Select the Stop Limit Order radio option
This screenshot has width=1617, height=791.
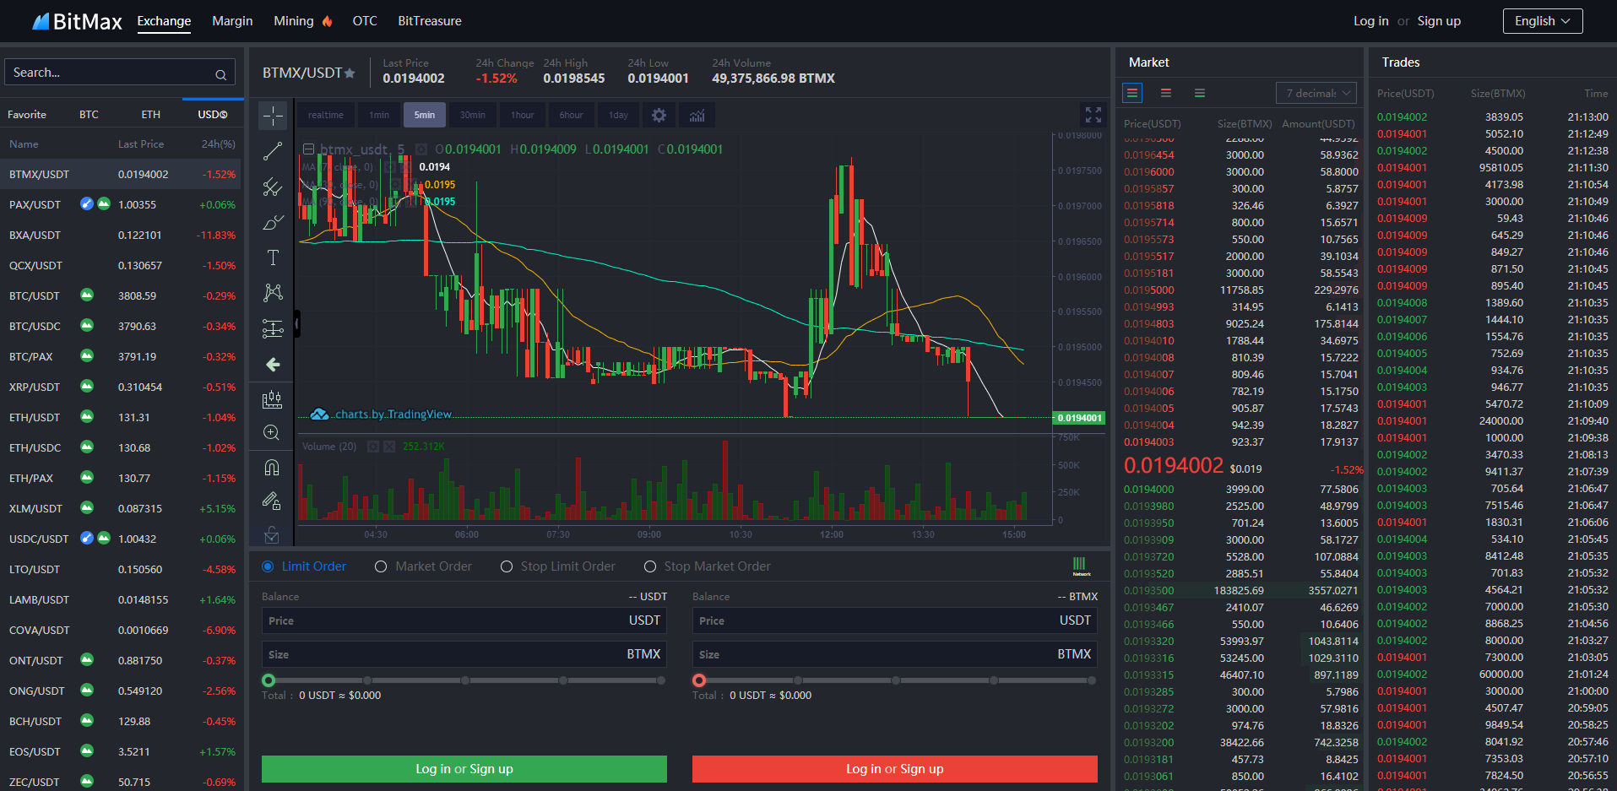(x=507, y=566)
